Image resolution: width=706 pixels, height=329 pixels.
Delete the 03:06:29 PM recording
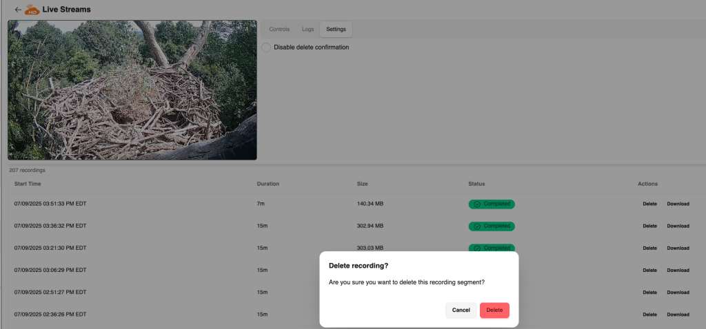649,270
